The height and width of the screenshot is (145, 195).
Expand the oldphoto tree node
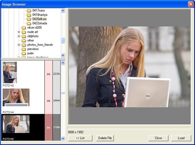[19, 36]
